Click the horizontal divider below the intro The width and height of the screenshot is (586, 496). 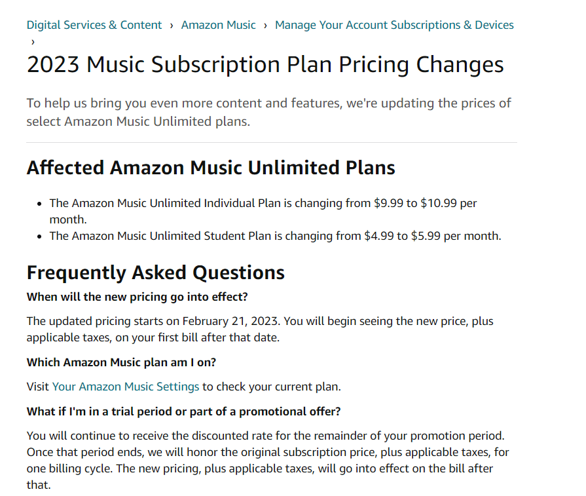pyautogui.click(x=272, y=143)
